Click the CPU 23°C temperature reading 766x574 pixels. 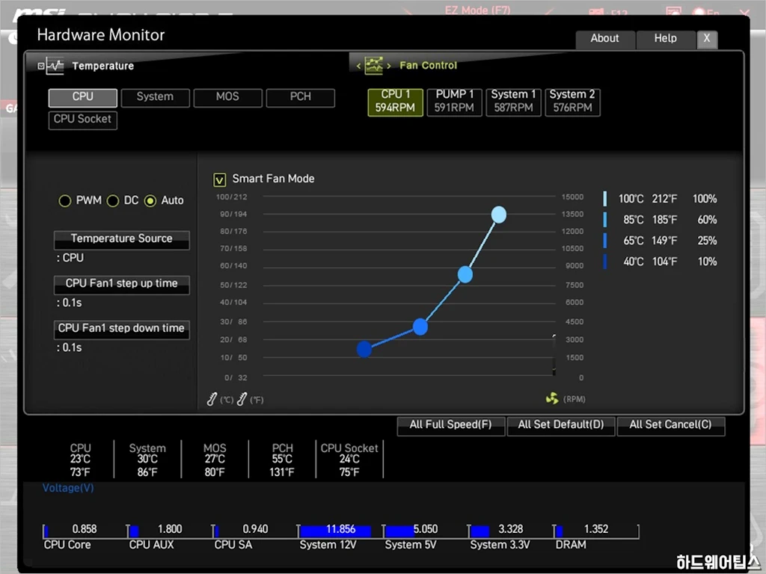(80, 460)
